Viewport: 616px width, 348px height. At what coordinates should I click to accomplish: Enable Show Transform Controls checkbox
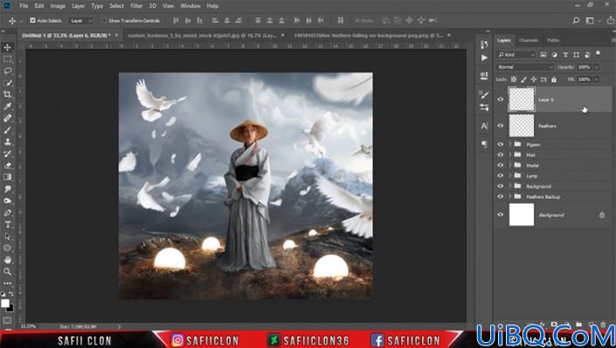pos(104,20)
